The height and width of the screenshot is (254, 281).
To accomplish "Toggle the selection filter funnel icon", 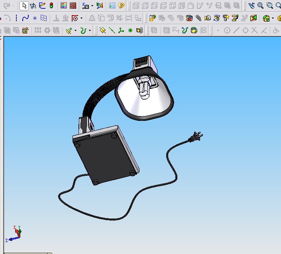I will point(33,6).
